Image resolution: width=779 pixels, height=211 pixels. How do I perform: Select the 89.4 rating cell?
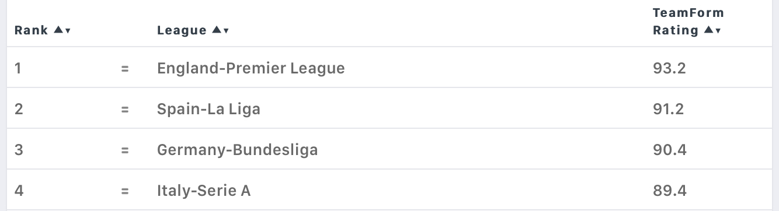click(670, 191)
